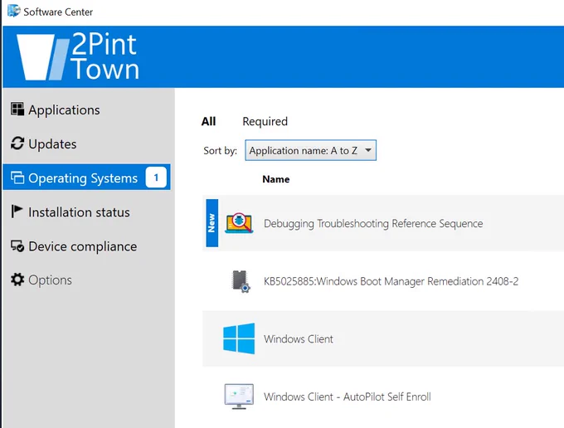This screenshot has width=564, height=428.
Task: Select Debugging Troubleshooting Reference Sequence text
Action: 373,223
